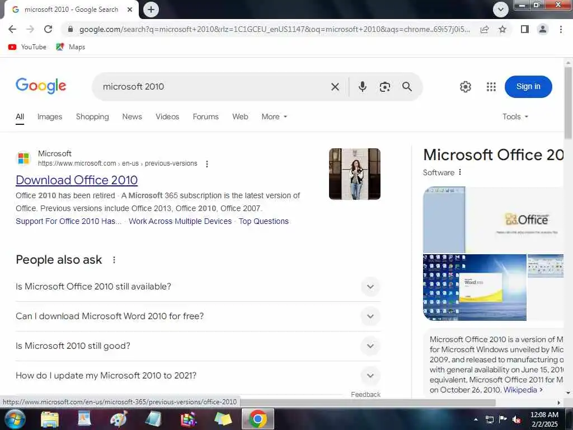The height and width of the screenshot is (430, 573).
Task: Switch to the News tab
Action: click(132, 116)
